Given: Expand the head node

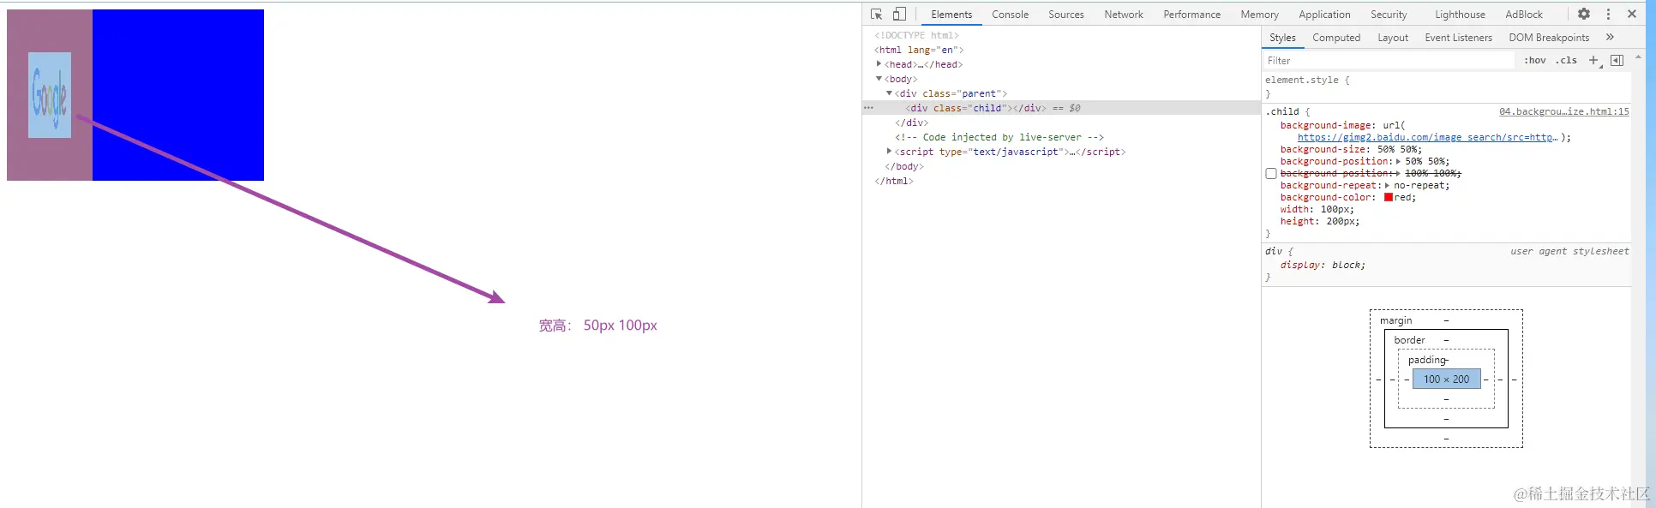Looking at the screenshot, I should pos(879,64).
